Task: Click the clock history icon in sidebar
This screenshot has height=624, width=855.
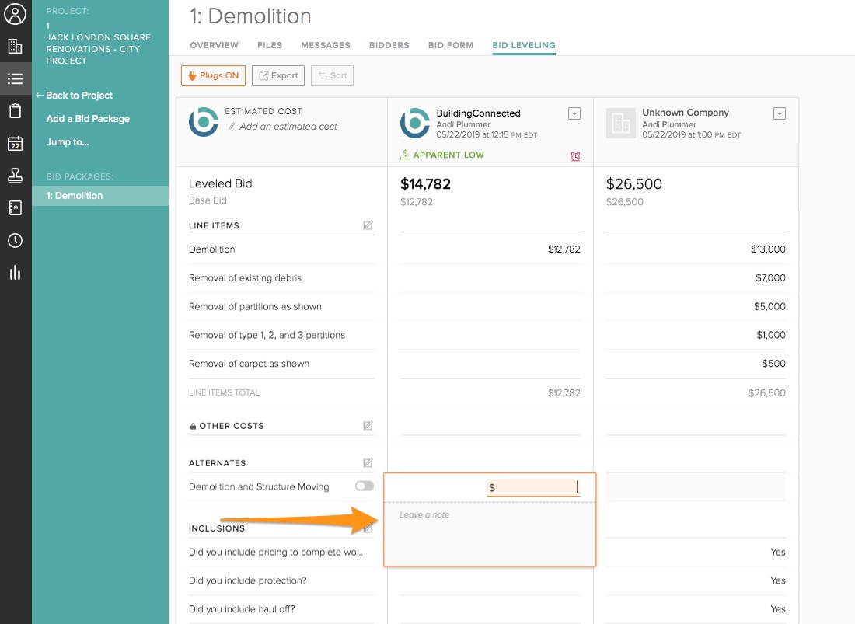Action: (x=16, y=240)
